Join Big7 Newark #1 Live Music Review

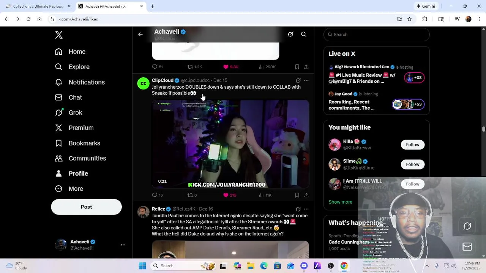click(377, 75)
